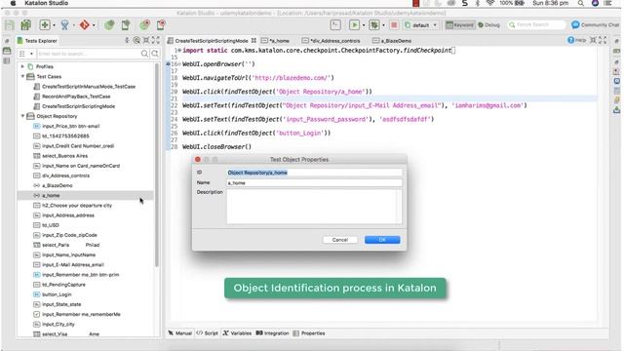Screen dimensions: 624x351
Task: Select the button_Login object in tree
Action: (57, 294)
